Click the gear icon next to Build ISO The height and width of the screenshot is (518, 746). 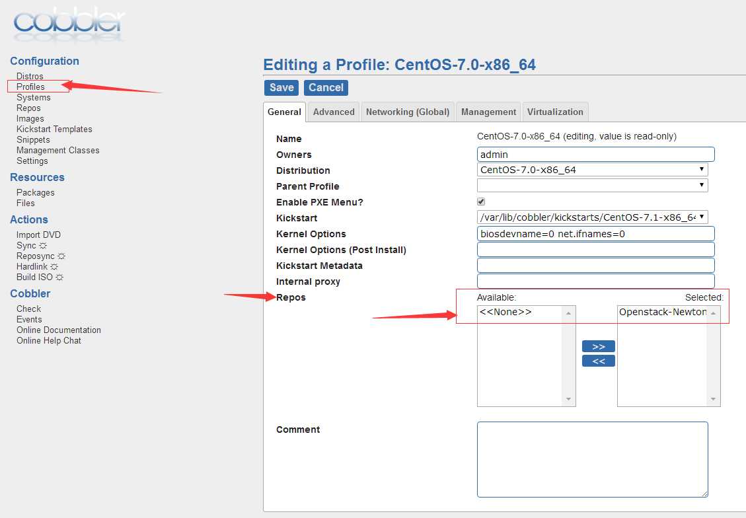click(59, 277)
